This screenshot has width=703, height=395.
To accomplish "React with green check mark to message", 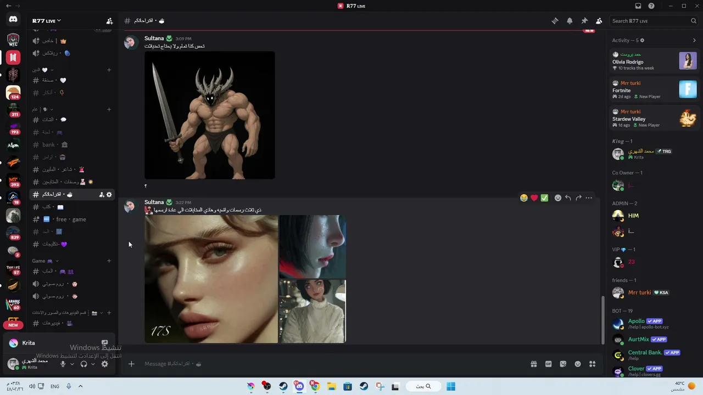I will pos(544,198).
